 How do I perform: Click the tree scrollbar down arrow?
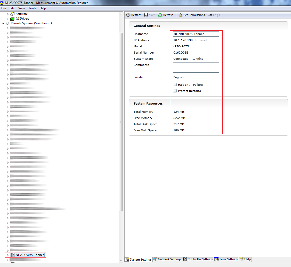[x=121, y=260]
